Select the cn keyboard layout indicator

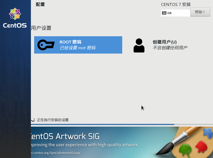pyautogui.click(x=176, y=13)
